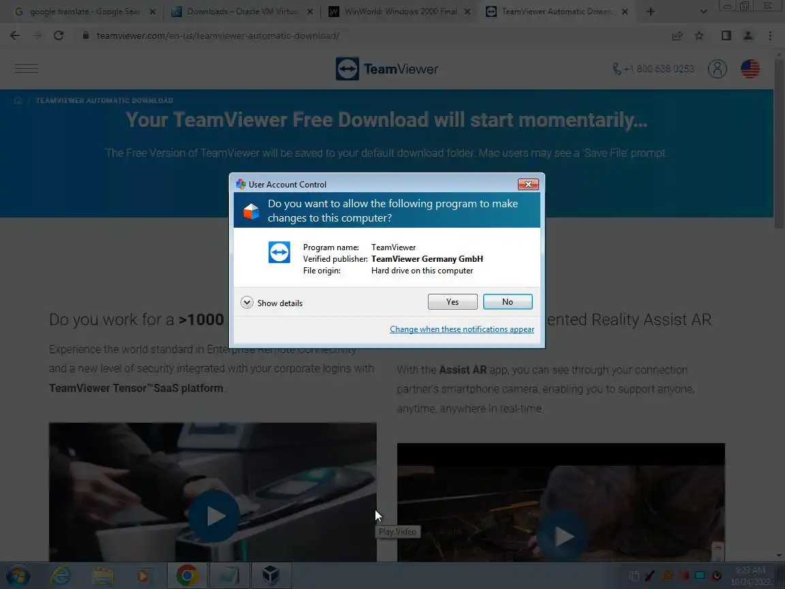
Task: Click the phone number +1 800 638 0253
Action: pyautogui.click(x=653, y=69)
